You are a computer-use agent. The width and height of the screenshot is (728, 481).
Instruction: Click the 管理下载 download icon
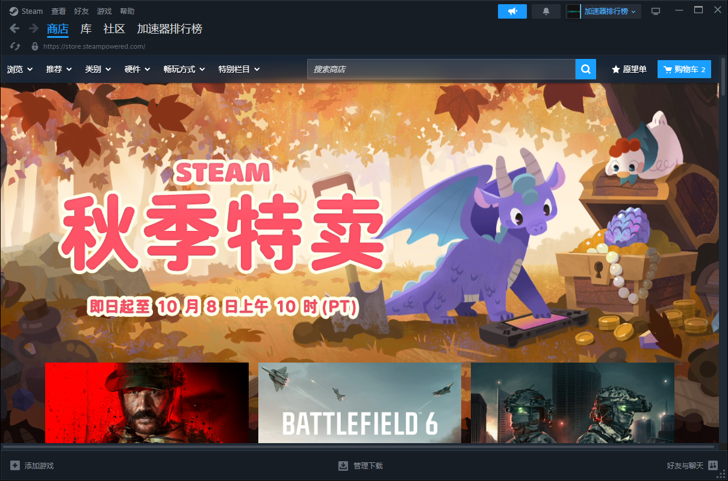pos(343,465)
